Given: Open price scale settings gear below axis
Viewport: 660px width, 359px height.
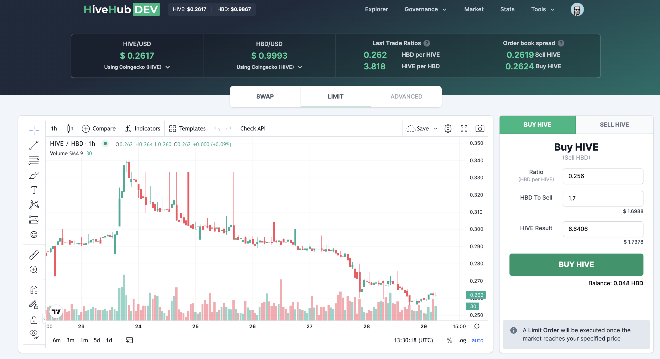Looking at the screenshot, I should tap(477, 326).
